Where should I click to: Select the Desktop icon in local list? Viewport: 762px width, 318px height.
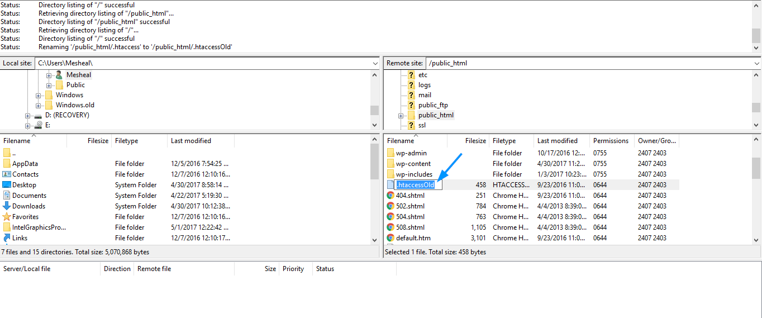[x=7, y=185]
